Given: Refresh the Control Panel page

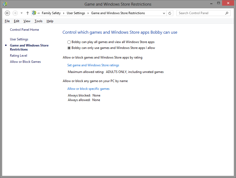Looking at the screenshot, I should point(170,13).
